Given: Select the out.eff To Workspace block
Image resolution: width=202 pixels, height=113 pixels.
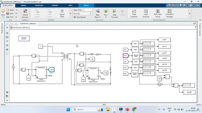Looking at the screenshot, I should tap(189, 92).
